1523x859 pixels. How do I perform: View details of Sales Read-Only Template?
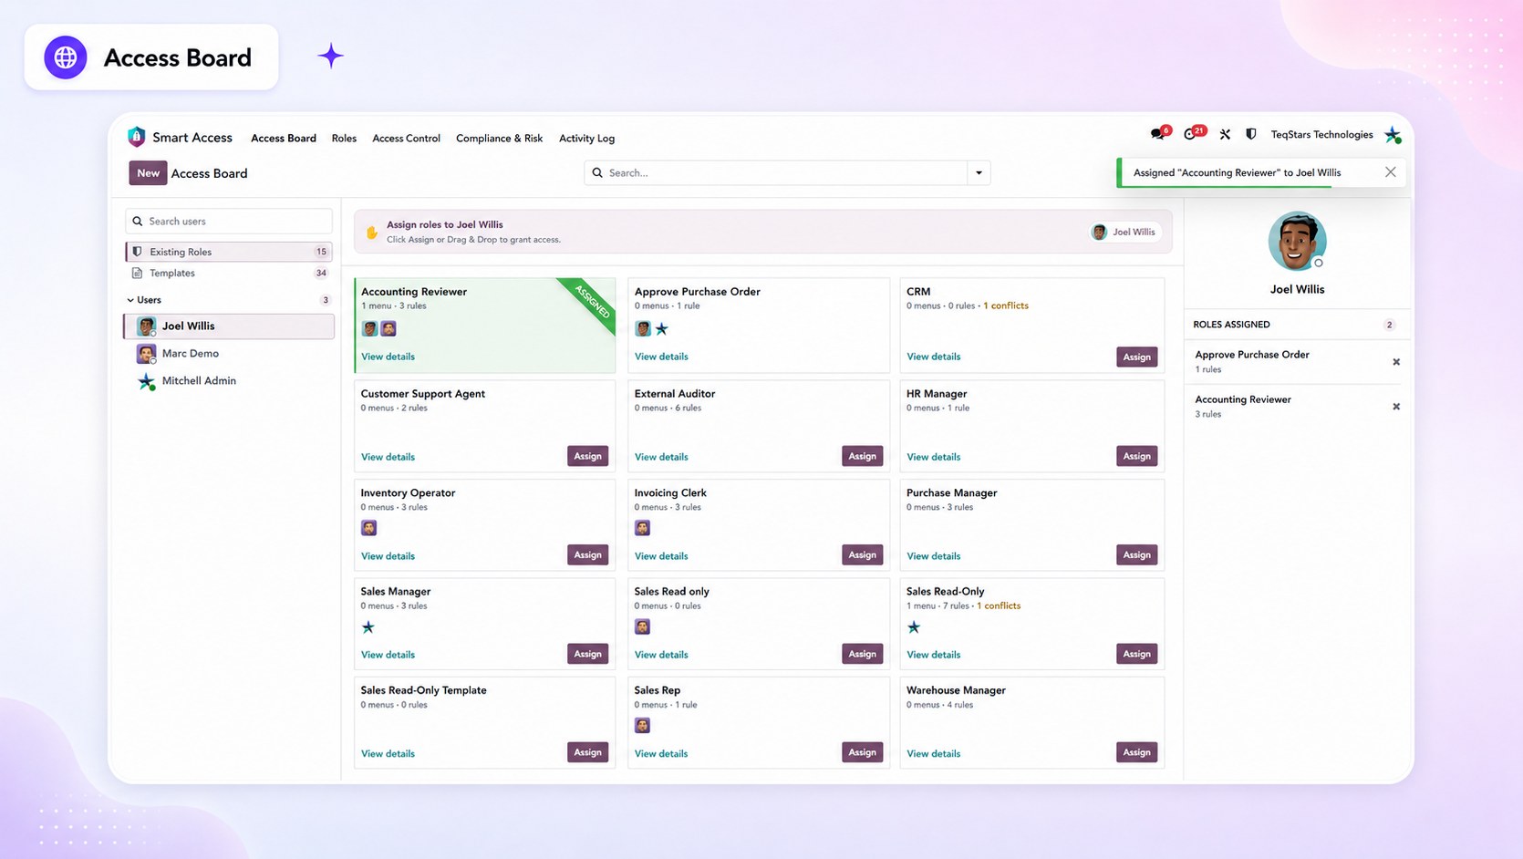click(x=388, y=754)
